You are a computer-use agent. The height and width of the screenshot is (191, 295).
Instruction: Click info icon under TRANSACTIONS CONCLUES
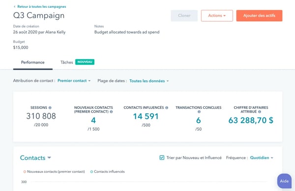click(199, 112)
